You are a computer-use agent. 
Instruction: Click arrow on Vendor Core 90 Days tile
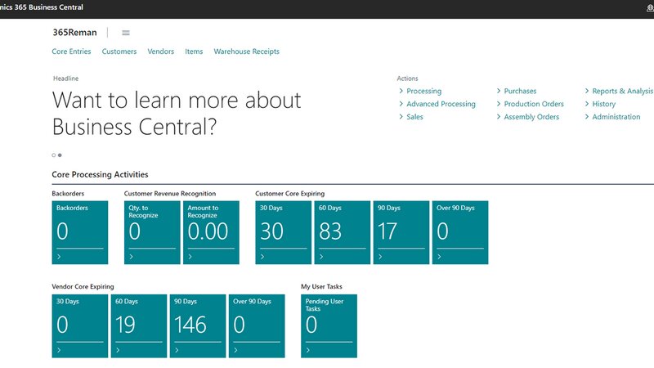tap(177, 350)
